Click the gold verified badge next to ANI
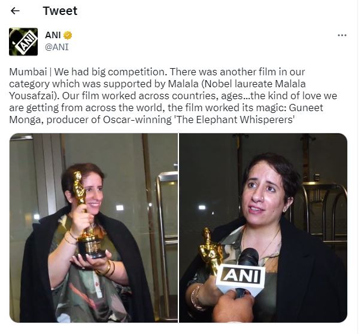364x334 pixels. [68, 35]
